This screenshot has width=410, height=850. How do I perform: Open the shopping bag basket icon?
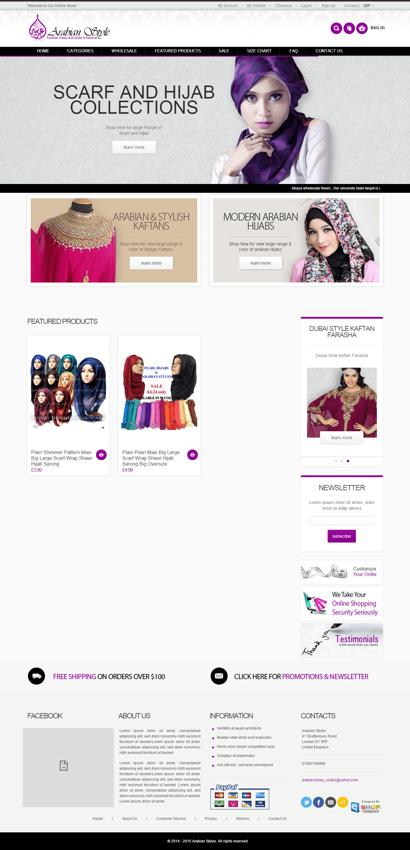click(362, 28)
